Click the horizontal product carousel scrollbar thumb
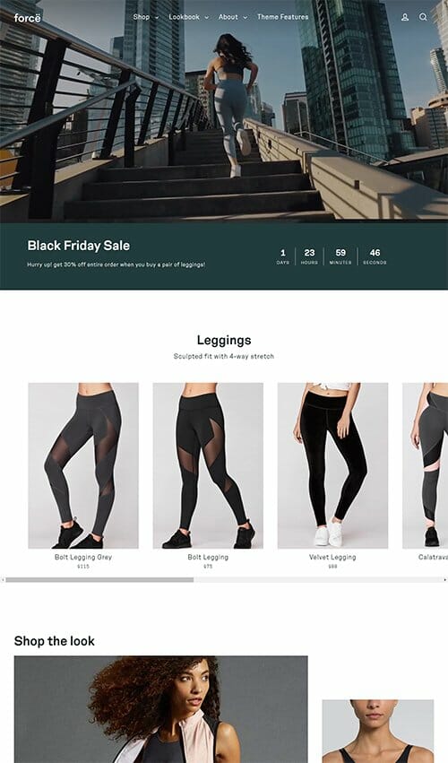The image size is (448, 763). pyautogui.click(x=99, y=579)
